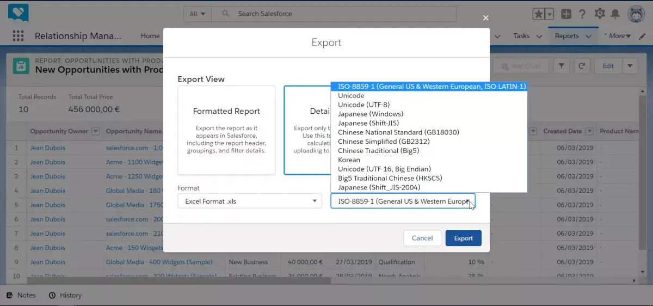The height and width of the screenshot is (306, 653).
Task: Open the arrow menu next to Edit
Action: pos(630,66)
